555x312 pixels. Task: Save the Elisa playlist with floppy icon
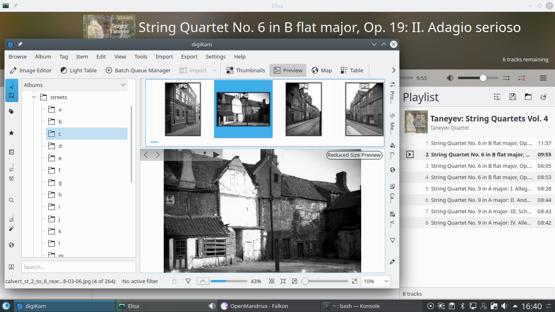[x=513, y=97]
